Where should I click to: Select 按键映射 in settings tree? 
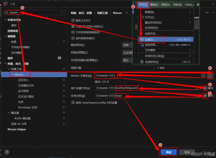click(x=13, y=31)
